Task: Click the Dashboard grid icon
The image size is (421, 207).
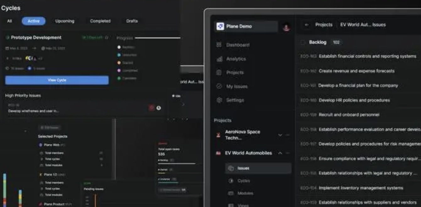Action: (x=219, y=45)
